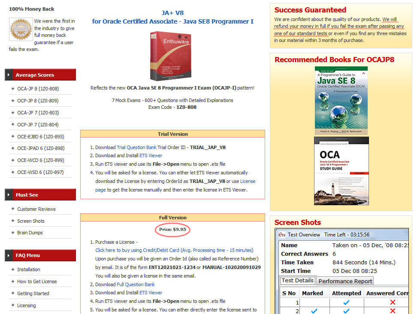This screenshot has height=314, width=414.
Task: Click the red X in row 1
Action: pos(393,302)
